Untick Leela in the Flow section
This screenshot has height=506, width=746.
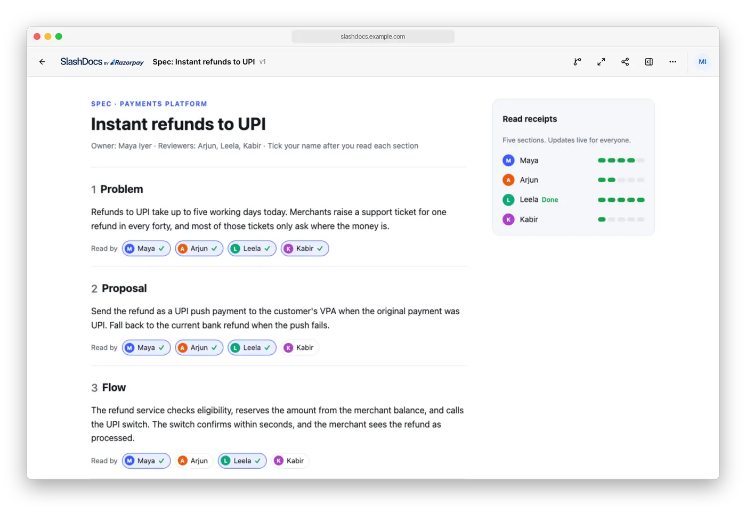point(242,461)
